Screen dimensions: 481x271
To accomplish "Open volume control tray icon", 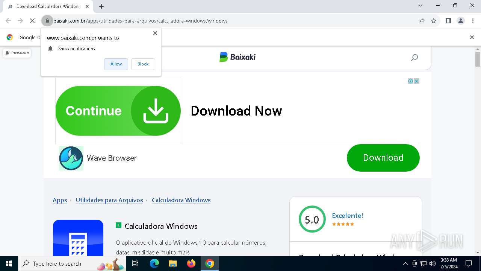I will 433,263.
